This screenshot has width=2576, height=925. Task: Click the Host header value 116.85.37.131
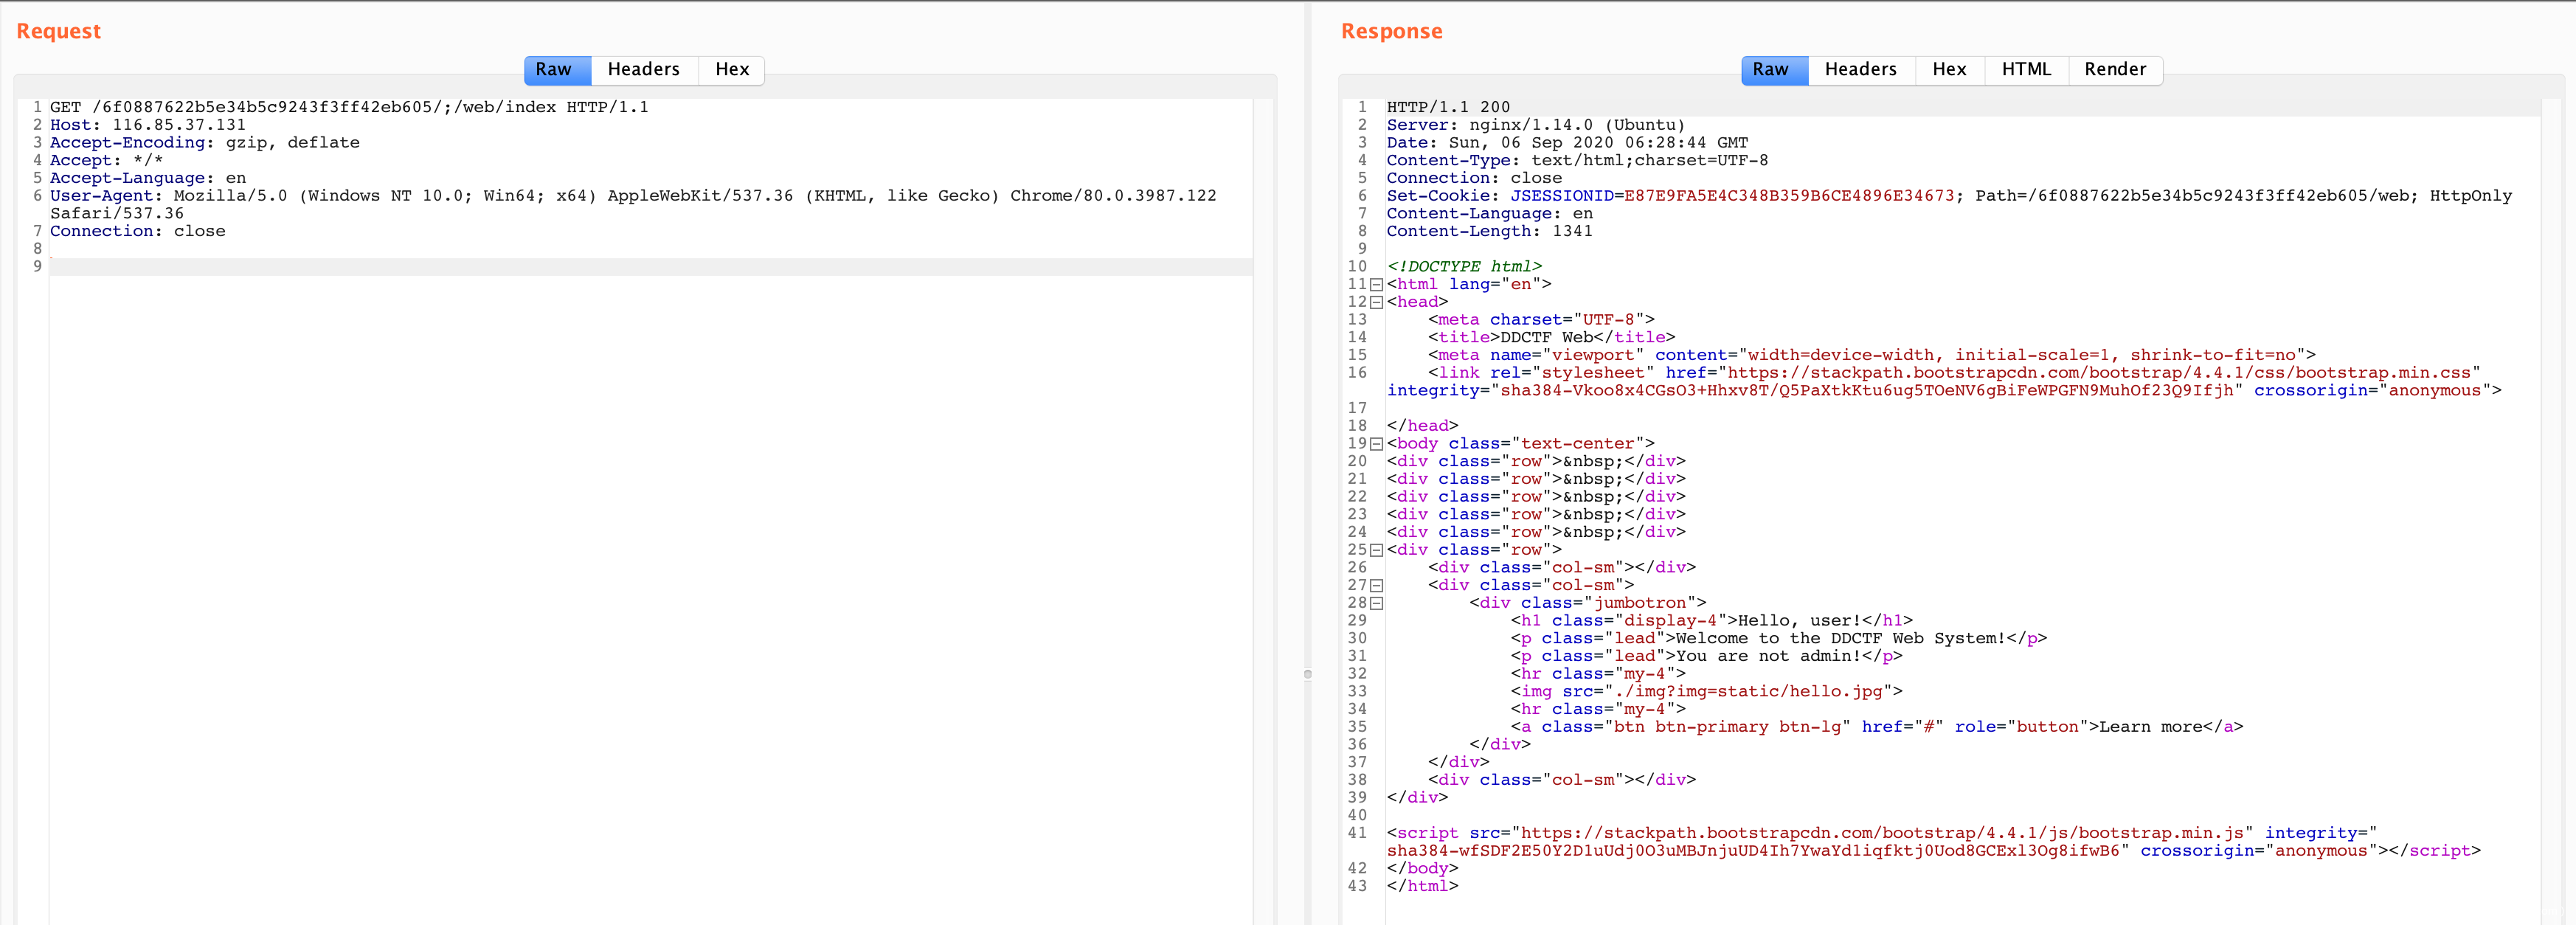tap(178, 125)
